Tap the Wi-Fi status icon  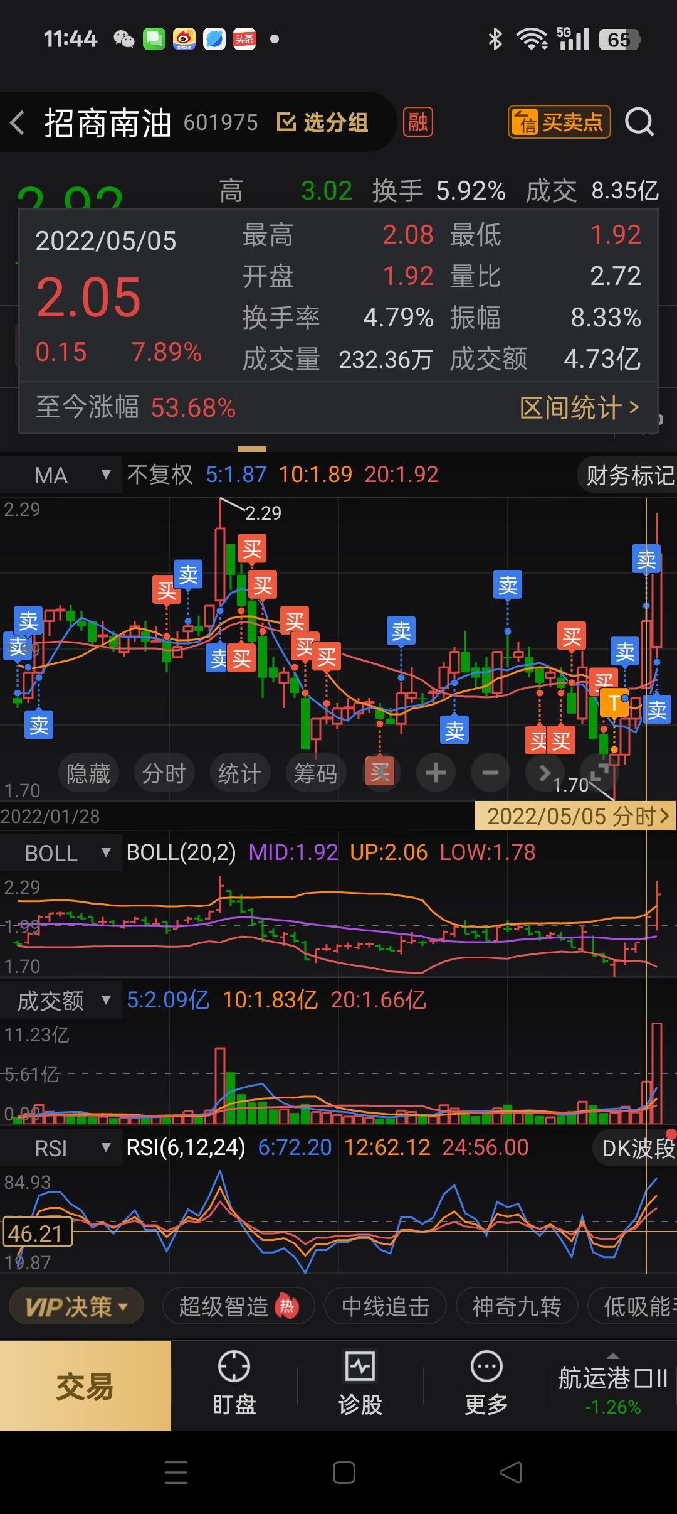pyautogui.click(x=532, y=39)
